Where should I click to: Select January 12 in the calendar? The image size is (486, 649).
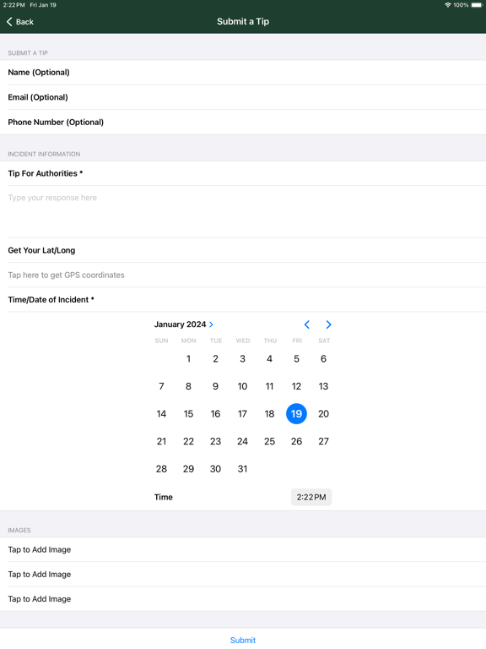296,386
